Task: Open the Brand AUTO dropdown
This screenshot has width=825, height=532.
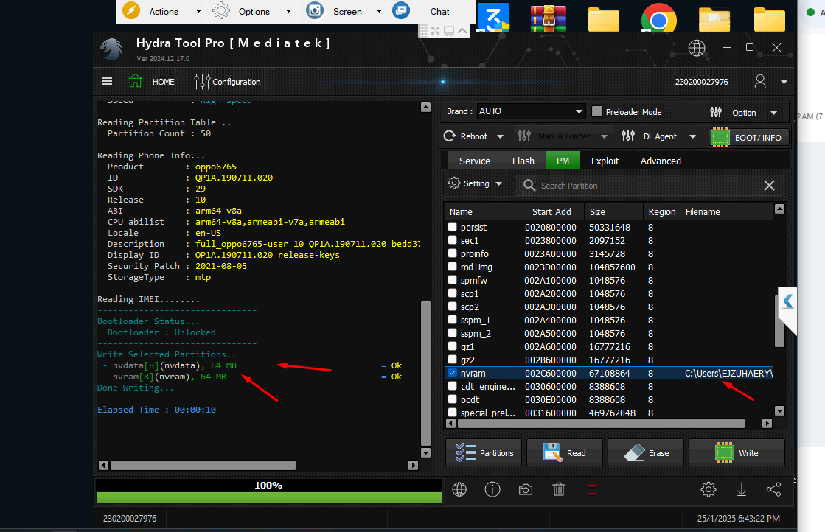Action: (x=530, y=111)
